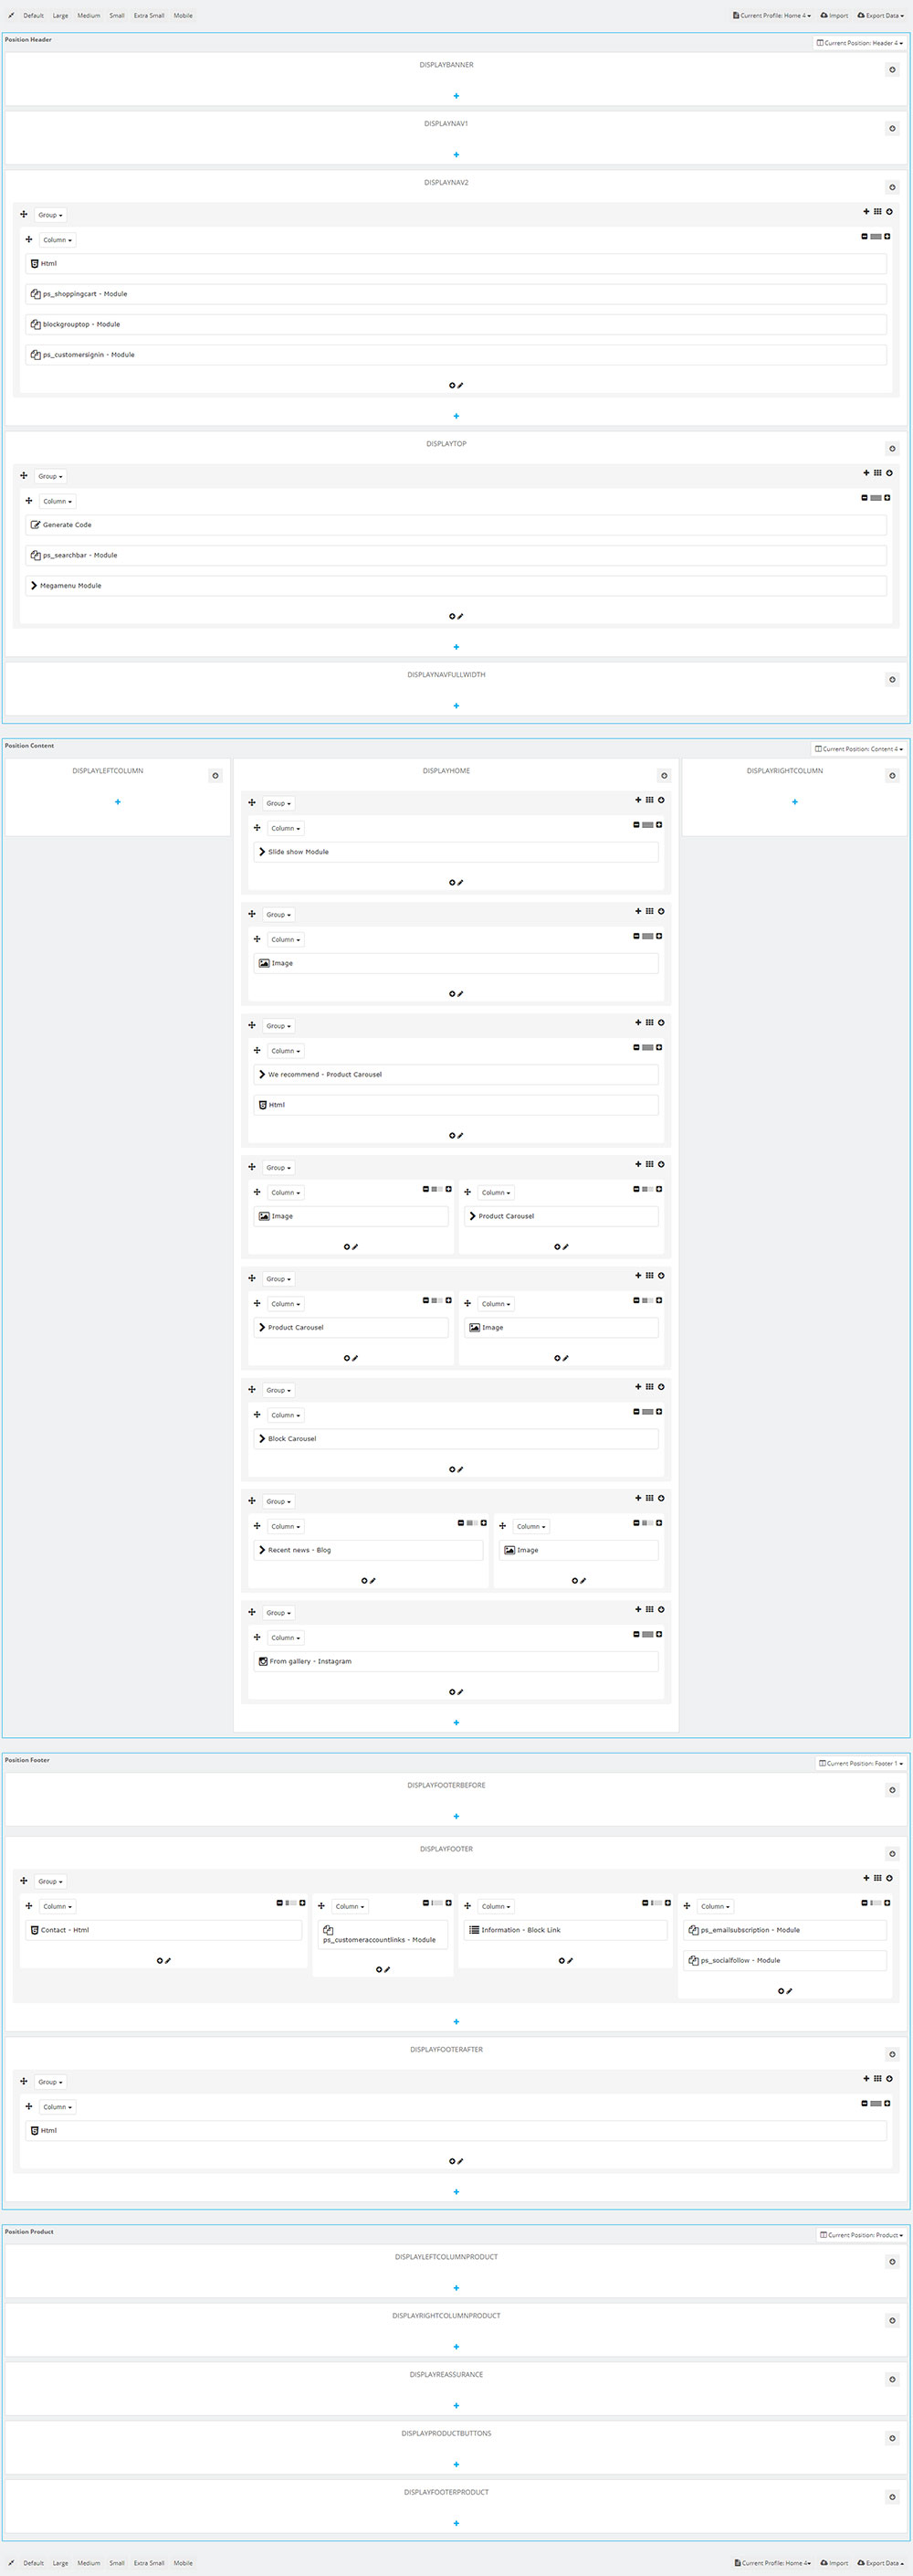Image resolution: width=913 pixels, height=2576 pixels.
Task: Open Current Position: Footer 1 dropdown
Action: 861,1763
